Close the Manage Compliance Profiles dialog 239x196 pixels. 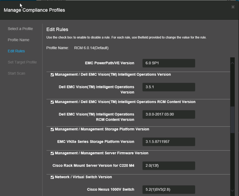233,7
